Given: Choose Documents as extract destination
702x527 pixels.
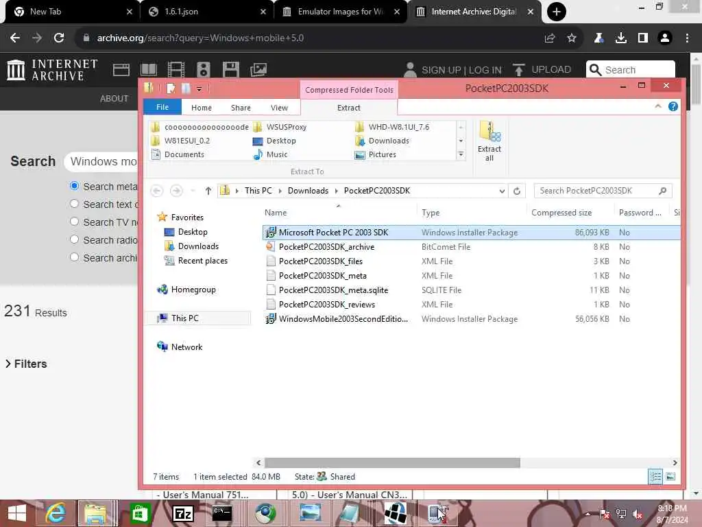Looking at the screenshot, I should pos(178,154).
